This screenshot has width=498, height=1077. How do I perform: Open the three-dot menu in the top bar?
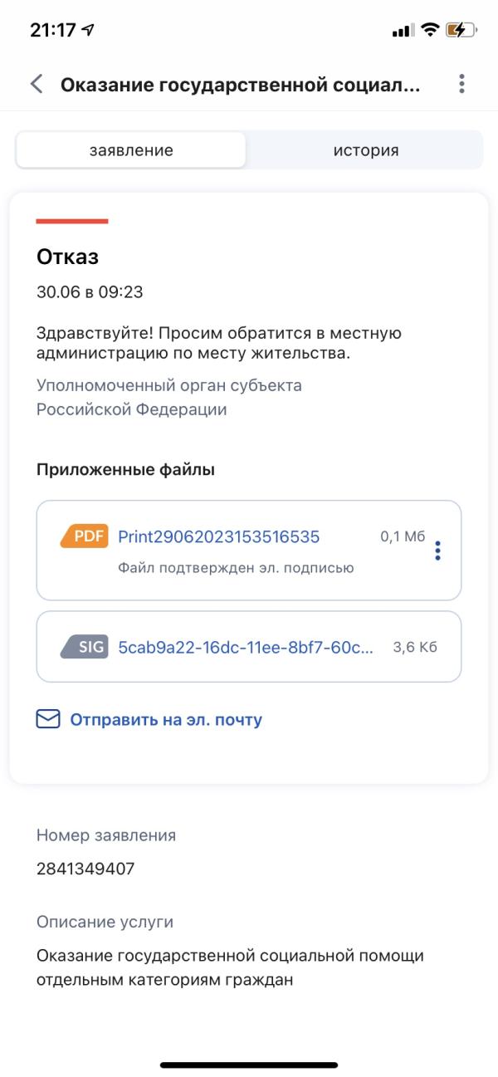coord(462,83)
